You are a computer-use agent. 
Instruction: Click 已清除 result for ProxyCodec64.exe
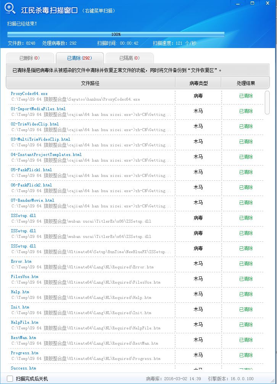pyautogui.click(x=246, y=96)
